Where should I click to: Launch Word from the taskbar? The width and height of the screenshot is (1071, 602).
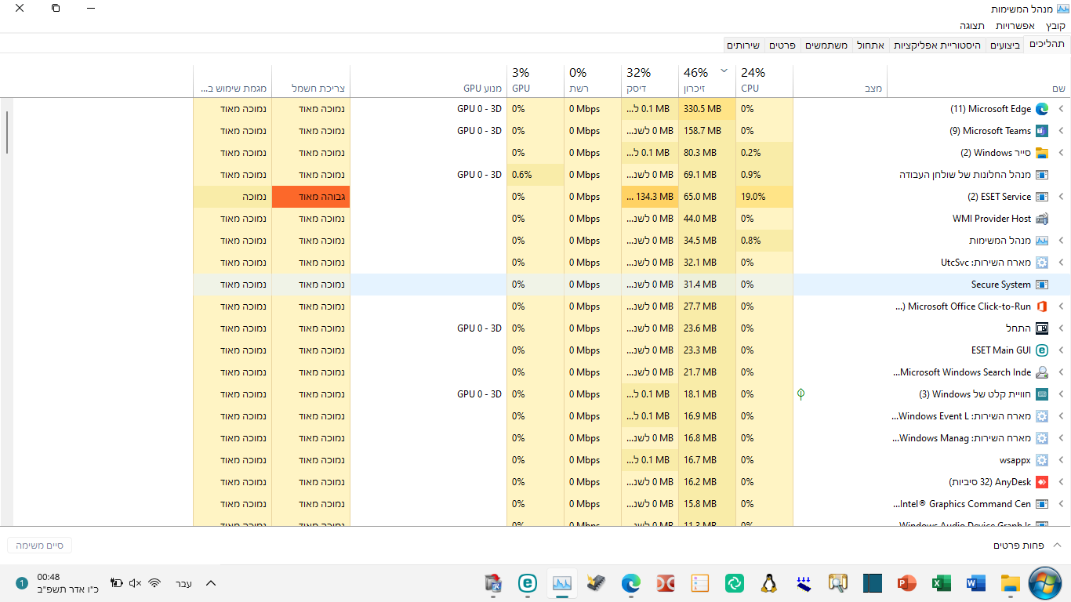(x=975, y=583)
